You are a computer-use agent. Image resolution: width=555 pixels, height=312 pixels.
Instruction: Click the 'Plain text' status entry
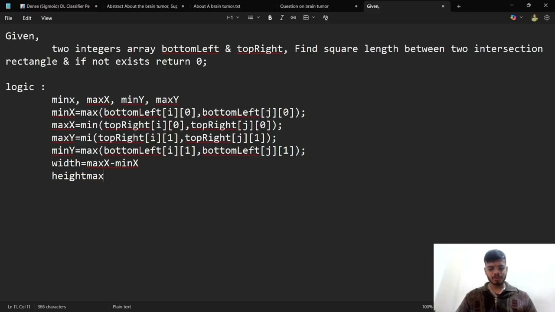[x=122, y=307]
